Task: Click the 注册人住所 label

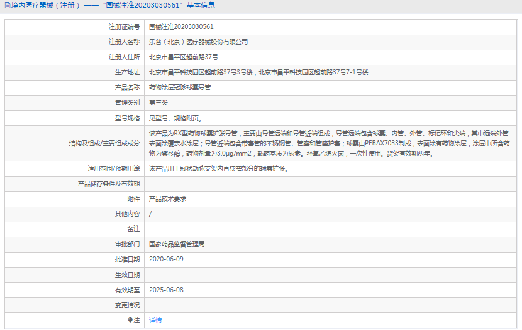Action: point(124,57)
